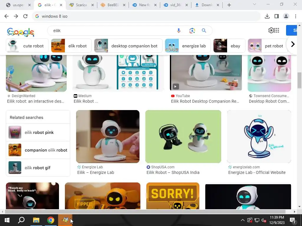Click the address bar showing windows 8 iso
302x226 pixels.
pyautogui.click(x=146, y=16)
